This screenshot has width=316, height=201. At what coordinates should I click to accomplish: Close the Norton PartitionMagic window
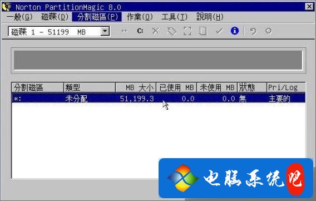click(309, 7)
